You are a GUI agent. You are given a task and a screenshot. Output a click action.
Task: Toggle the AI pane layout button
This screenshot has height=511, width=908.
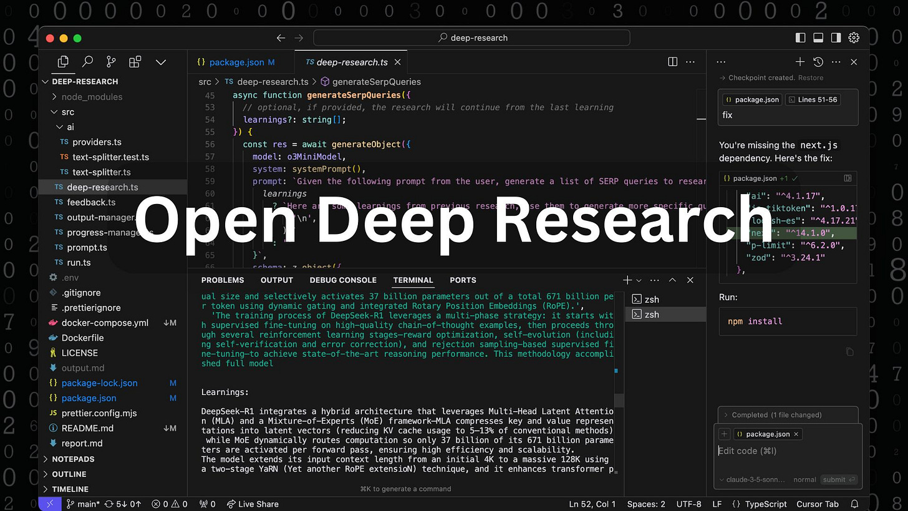point(836,38)
